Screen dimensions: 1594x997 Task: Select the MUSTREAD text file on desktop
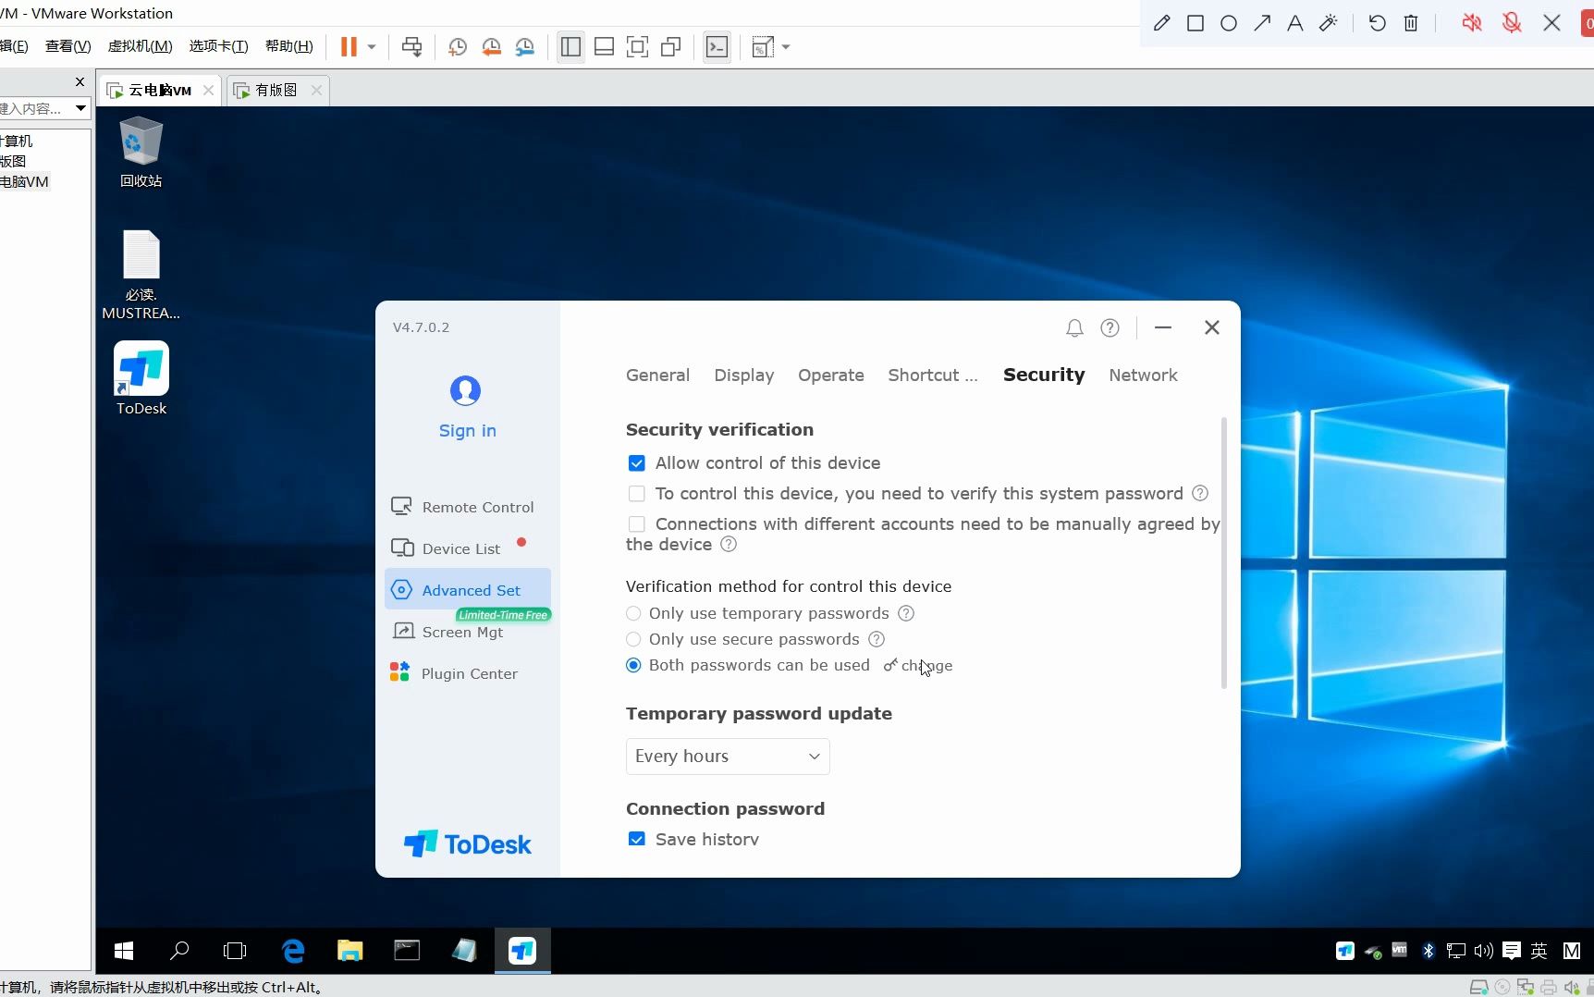tap(141, 275)
